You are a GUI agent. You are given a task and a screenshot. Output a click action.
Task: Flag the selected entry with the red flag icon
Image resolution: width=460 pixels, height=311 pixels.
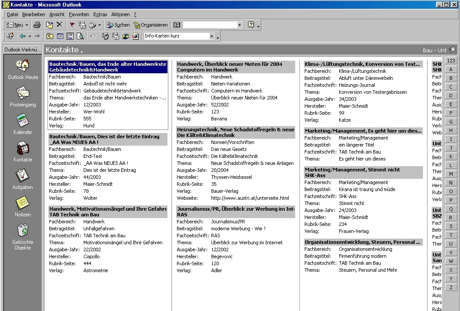[72, 25]
